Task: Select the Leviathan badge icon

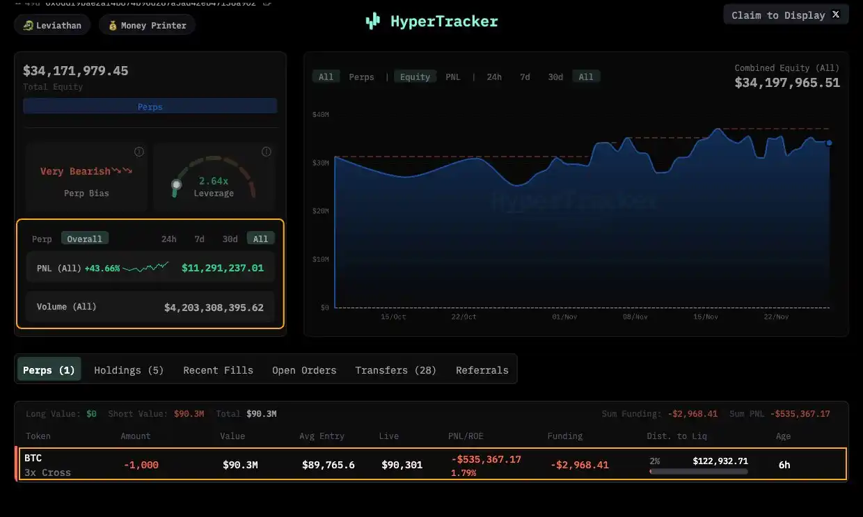Action: (26, 24)
